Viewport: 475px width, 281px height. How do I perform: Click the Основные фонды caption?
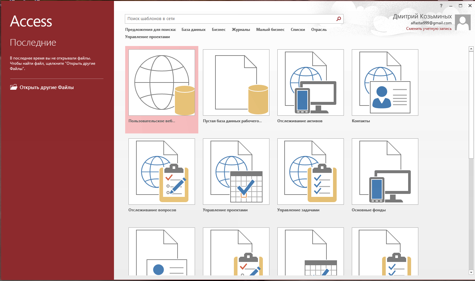pyautogui.click(x=369, y=210)
